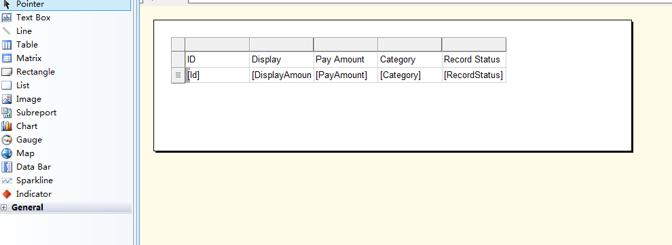Viewport: 672px width, 245px height.
Task: Select the Chart item icon
Action: [7, 126]
